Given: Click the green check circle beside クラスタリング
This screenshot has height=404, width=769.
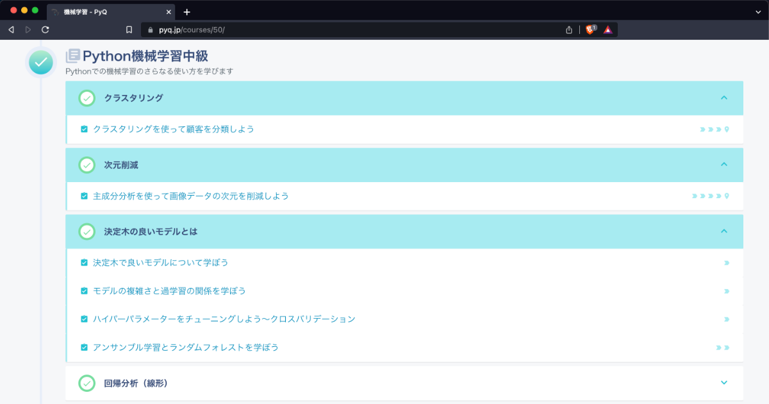Looking at the screenshot, I should pyautogui.click(x=87, y=98).
